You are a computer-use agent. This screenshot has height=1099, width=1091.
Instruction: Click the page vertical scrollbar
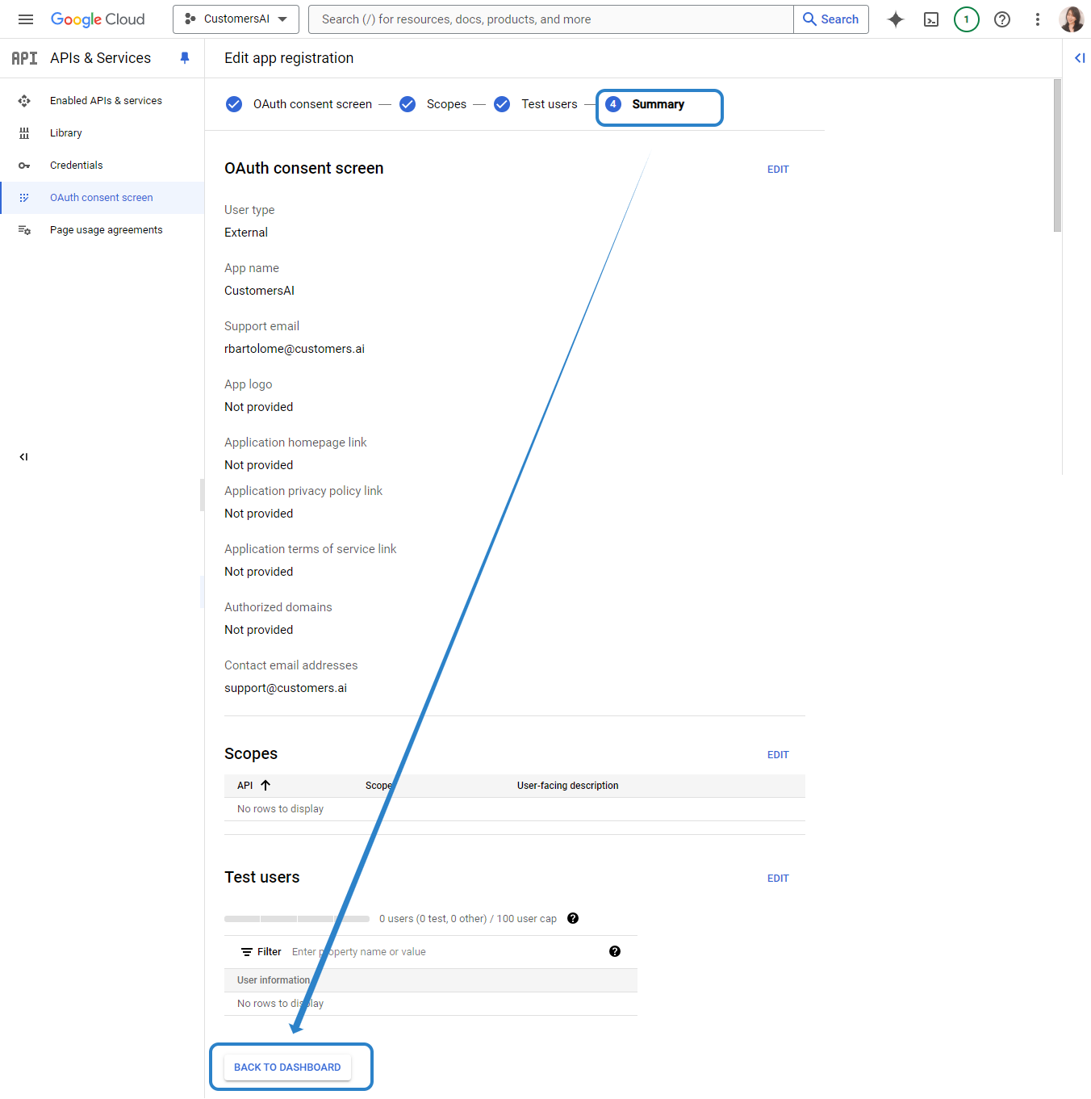pos(1057,156)
